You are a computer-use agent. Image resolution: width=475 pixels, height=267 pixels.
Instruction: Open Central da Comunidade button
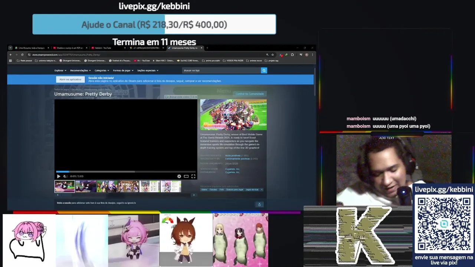pyautogui.click(x=249, y=94)
